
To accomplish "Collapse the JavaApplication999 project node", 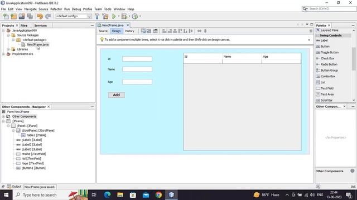I will 3,31.
